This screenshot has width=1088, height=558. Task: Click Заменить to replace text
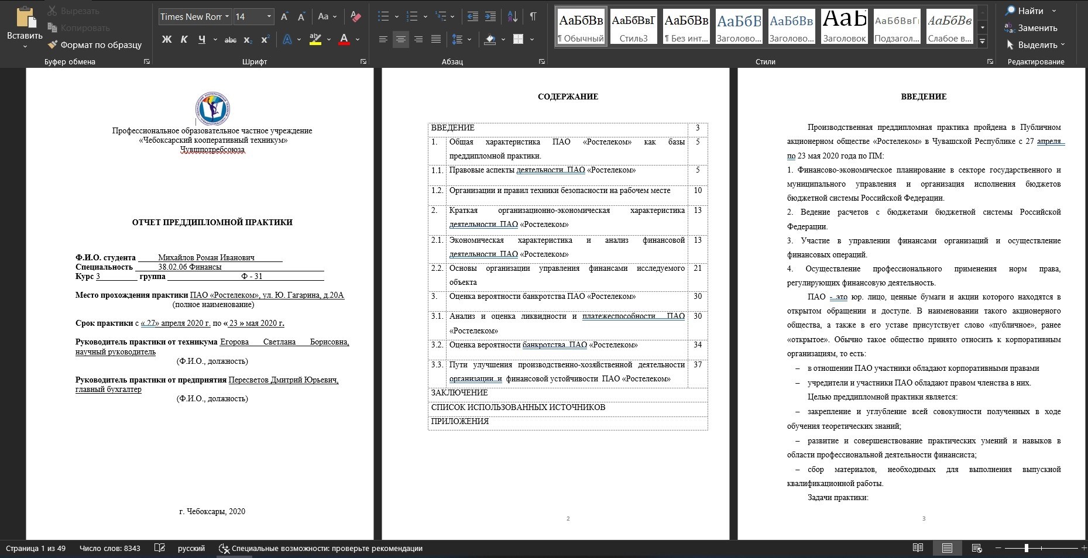pos(1031,27)
